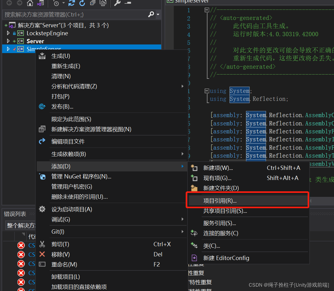Click the 新建 EditorConfig file icon
This screenshot has width=334, height=291.
click(x=194, y=258)
